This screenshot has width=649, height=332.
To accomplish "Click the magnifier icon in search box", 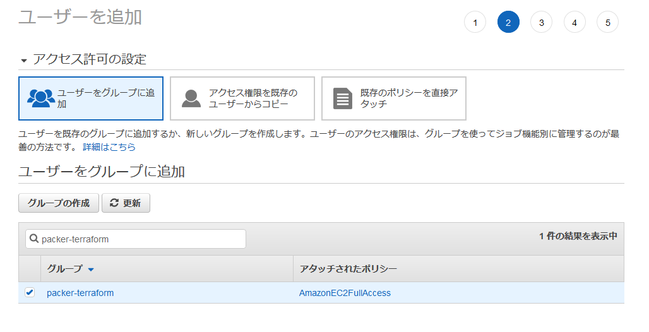I will pyautogui.click(x=34, y=239).
